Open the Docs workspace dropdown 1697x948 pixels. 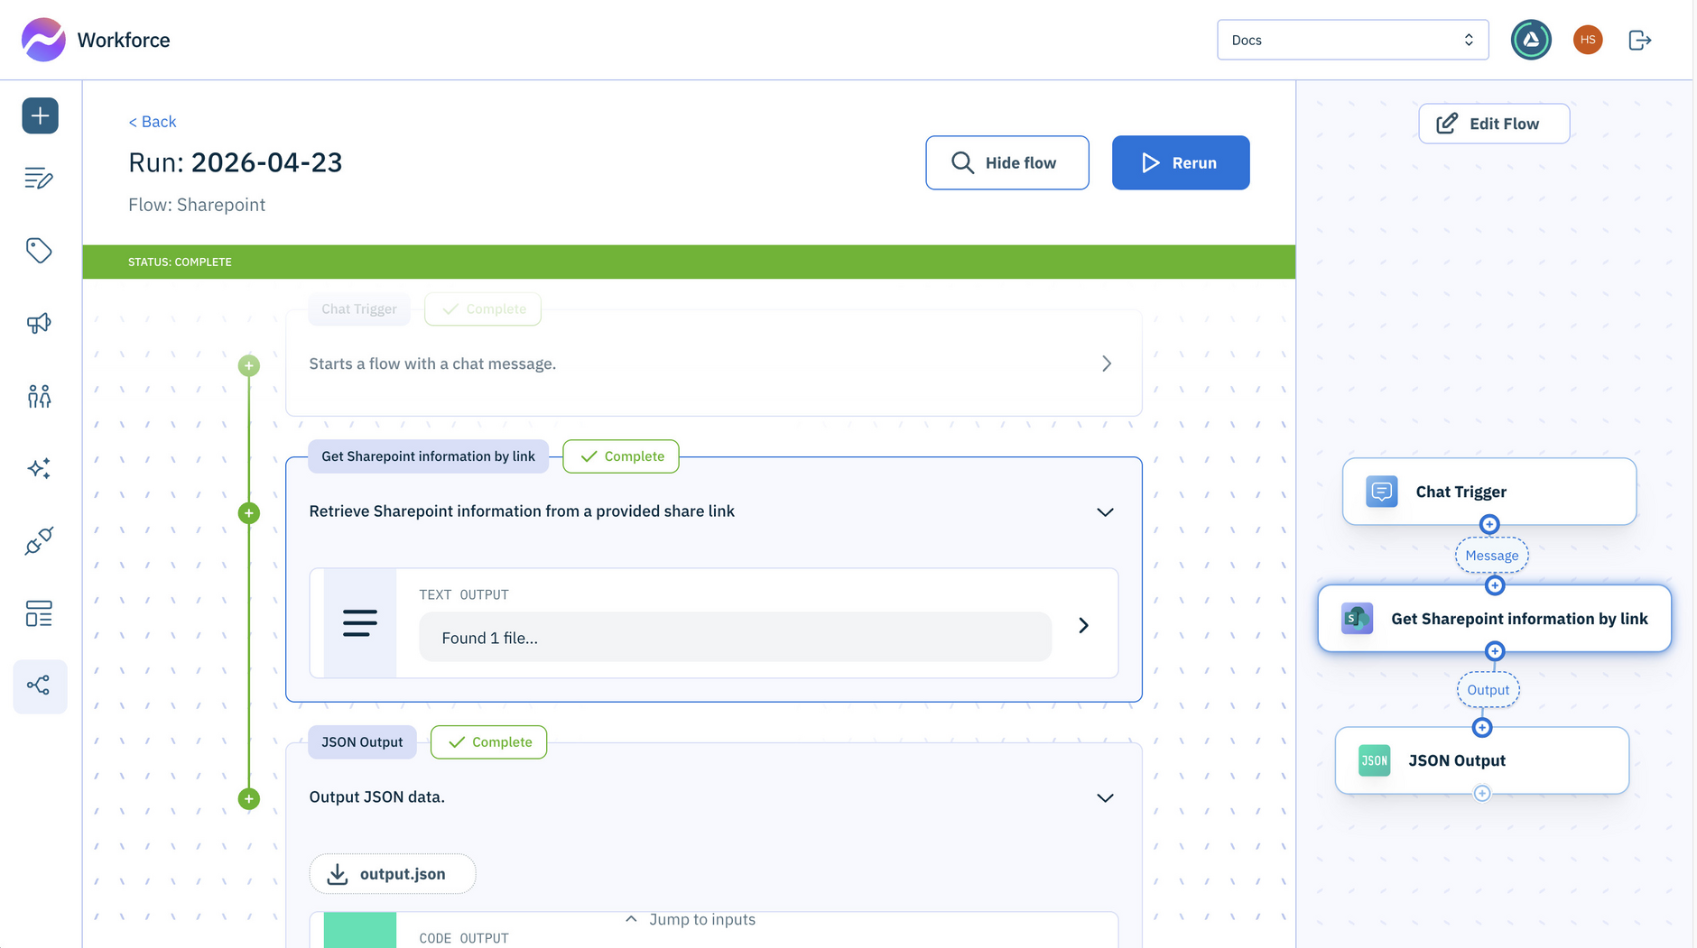(x=1352, y=40)
